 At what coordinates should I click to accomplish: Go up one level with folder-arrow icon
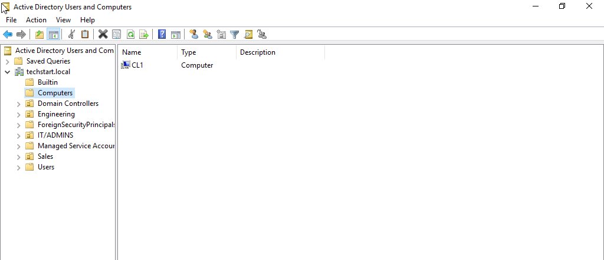40,35
